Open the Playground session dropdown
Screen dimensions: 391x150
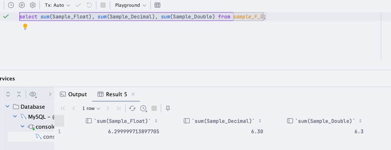pos(131,5)
